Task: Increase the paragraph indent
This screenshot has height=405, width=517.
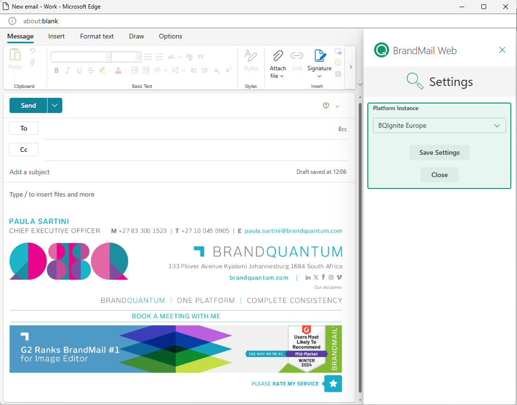Action: click(146, 70)
